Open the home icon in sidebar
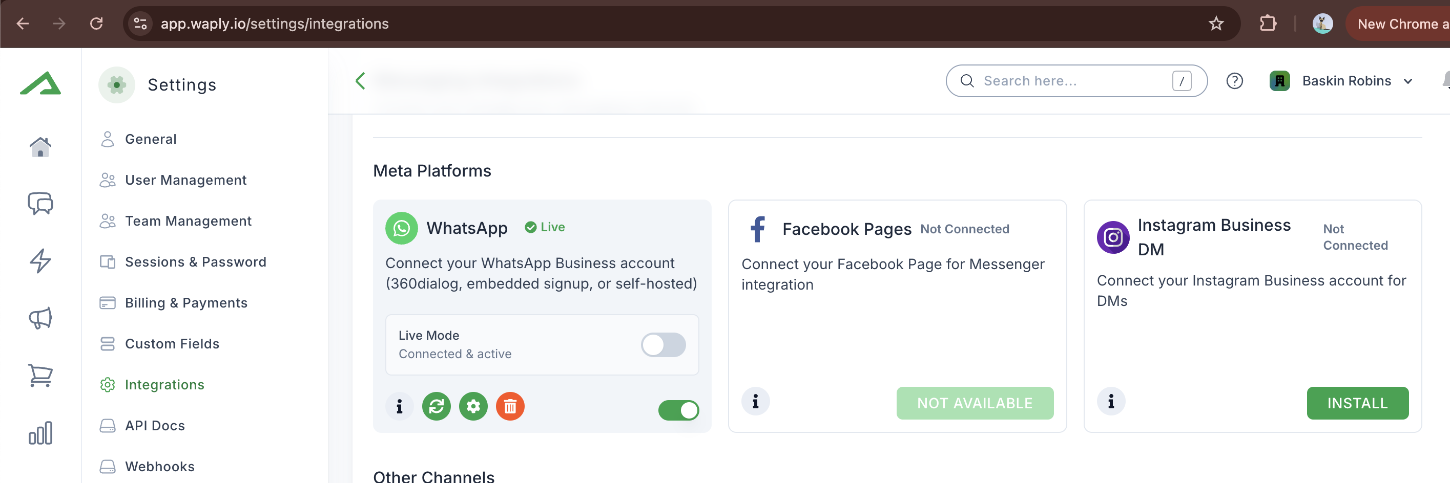 [40, 147]
